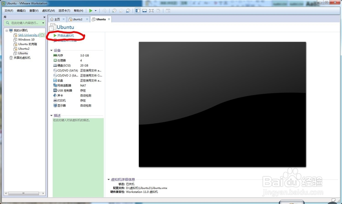
Task: Click library scrollbar right arrow
Action: point(43,193)
